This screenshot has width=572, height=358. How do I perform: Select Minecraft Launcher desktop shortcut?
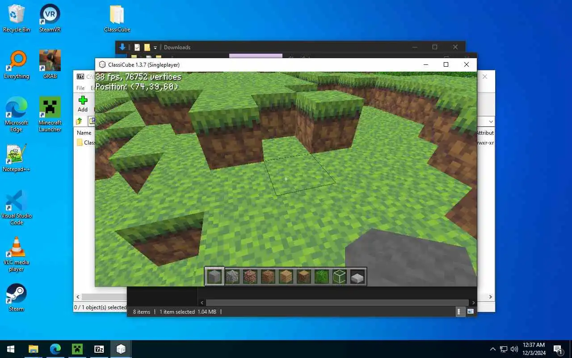coord(50,115)
